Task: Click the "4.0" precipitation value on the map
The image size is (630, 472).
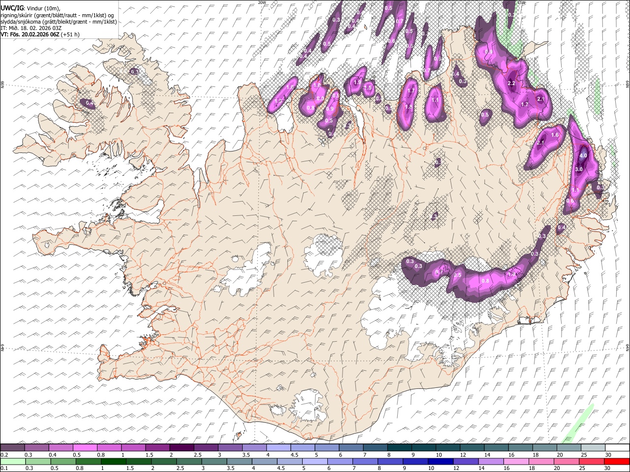Action: tap(583, 155)
